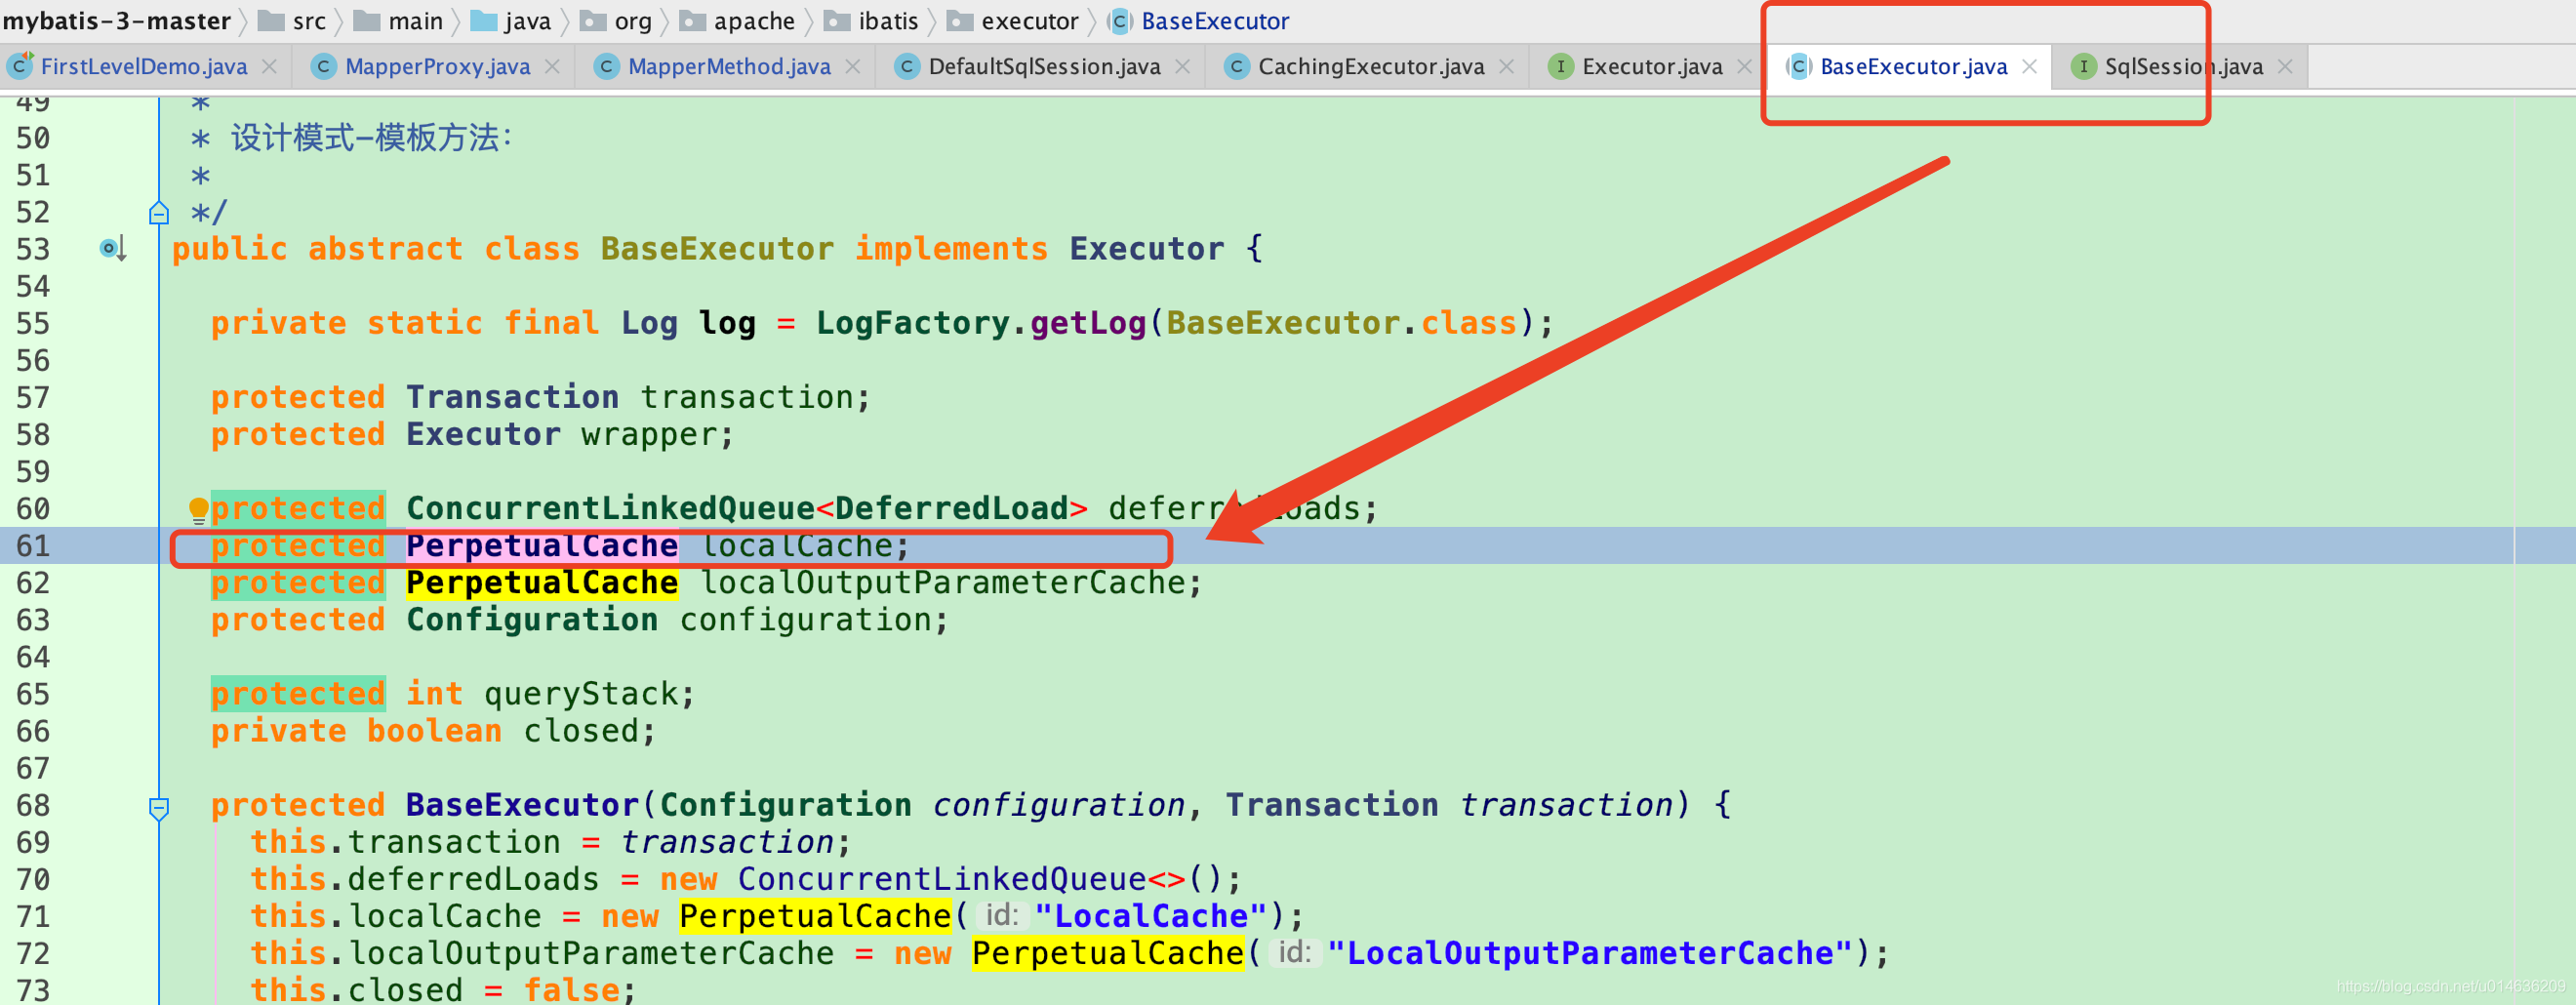The height and width of the screenshot is (1005, 2576).
Task: Open the MapperProxy.java tab
Action: 437,67
